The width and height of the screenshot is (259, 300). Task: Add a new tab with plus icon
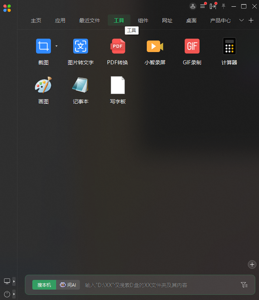click(251, 20)
